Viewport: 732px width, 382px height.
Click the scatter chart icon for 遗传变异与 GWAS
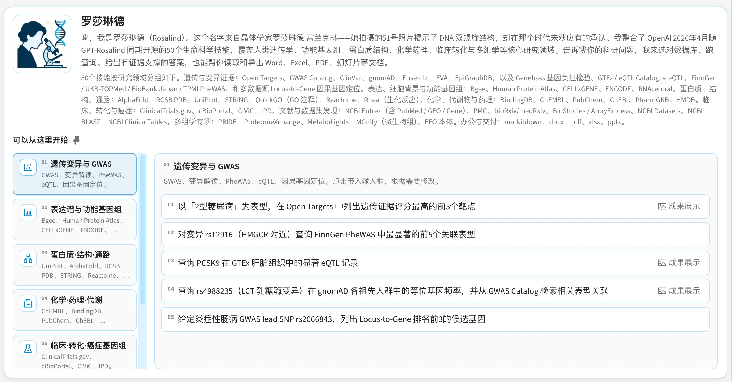(28, 167)
